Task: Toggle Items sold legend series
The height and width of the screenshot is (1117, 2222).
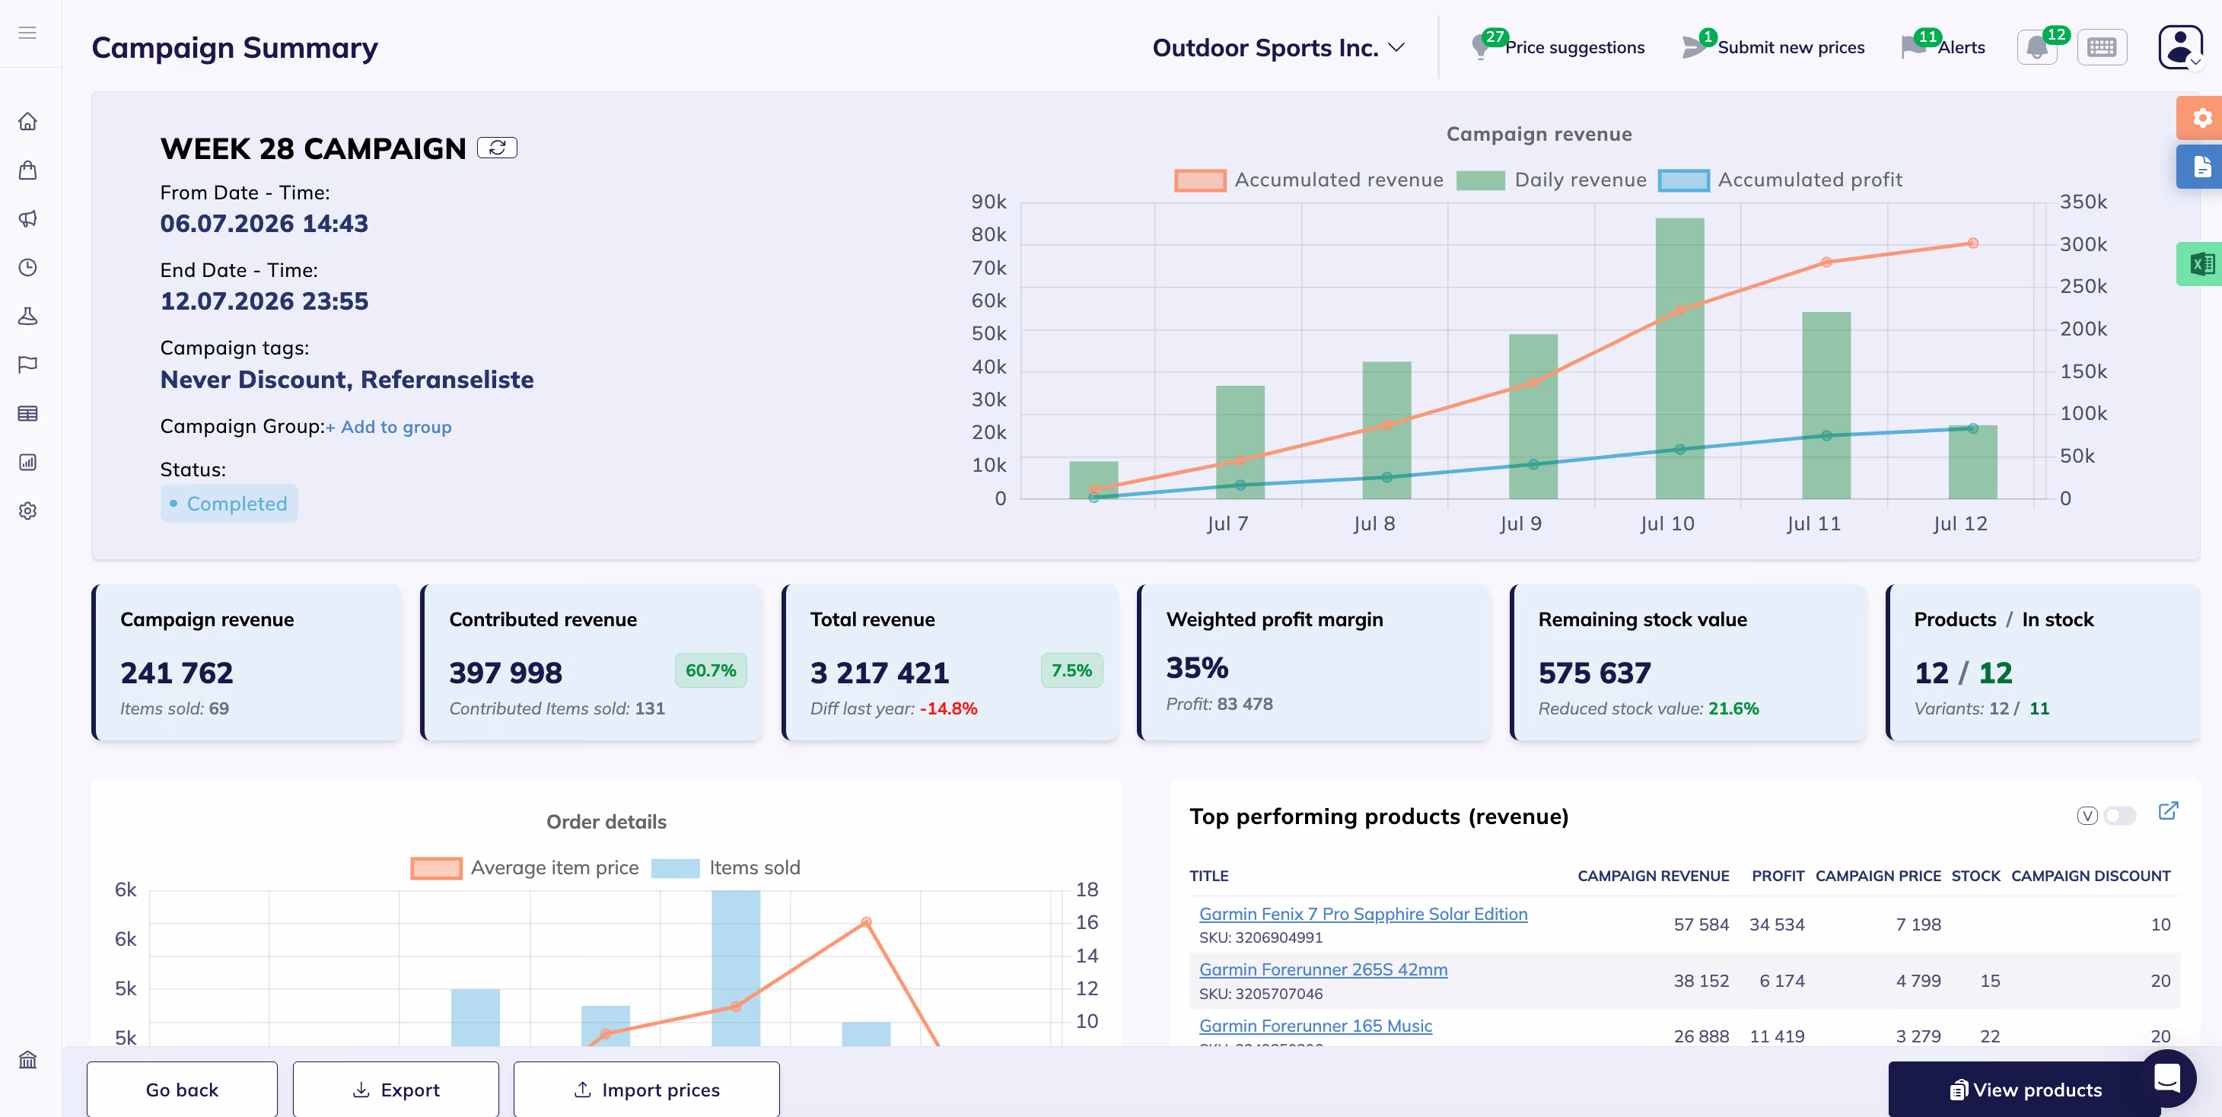Action: (725, 867)
